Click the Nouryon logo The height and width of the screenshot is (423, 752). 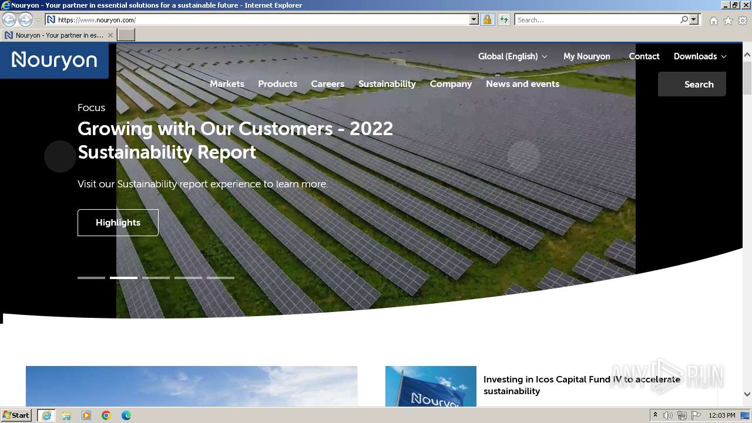click(x=54, y=60)
